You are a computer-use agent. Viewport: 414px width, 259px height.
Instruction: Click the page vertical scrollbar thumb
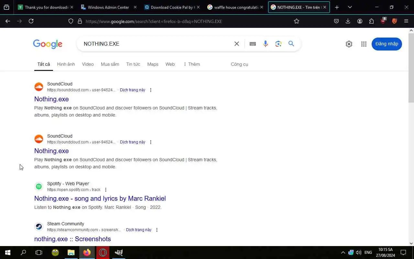pyautogui.click(x=411, y=67)
